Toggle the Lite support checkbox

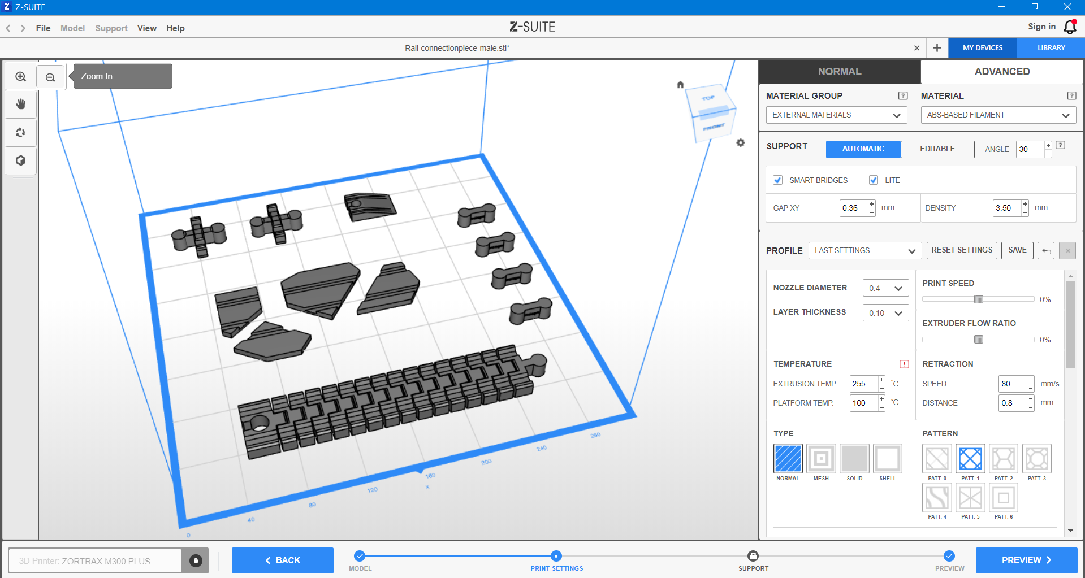pos(874,180)
